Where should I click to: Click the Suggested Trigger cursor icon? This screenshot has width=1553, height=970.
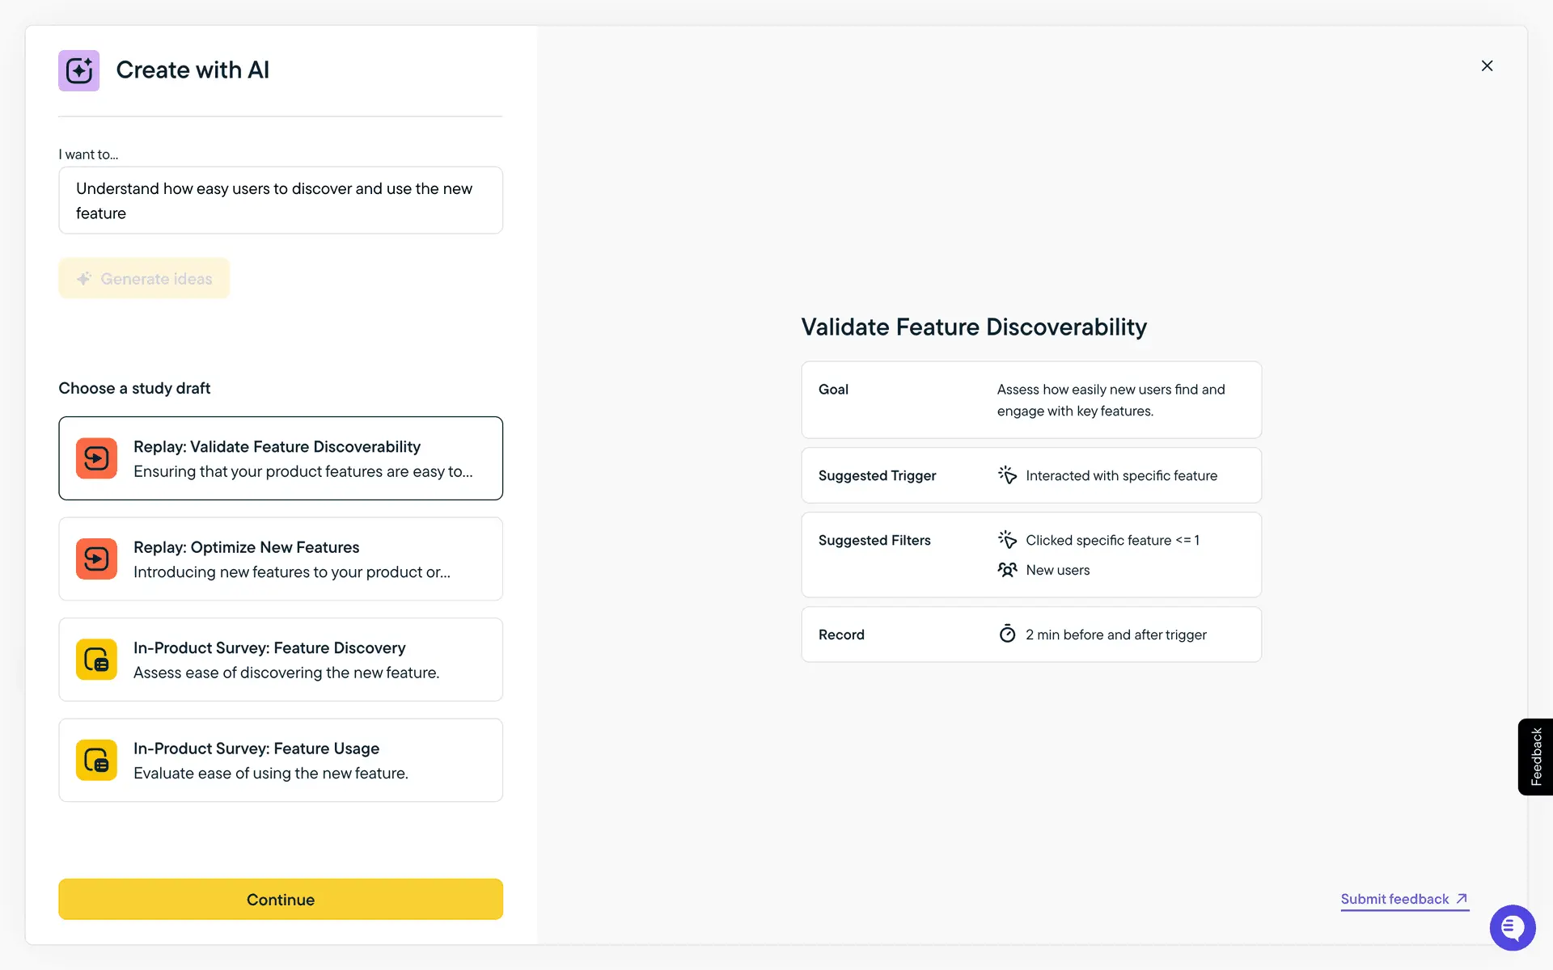coord(1007,475)
